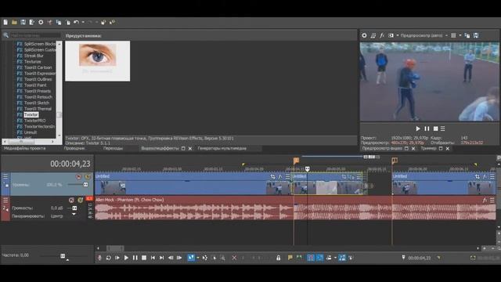
Task: Select the TwixtorPRO effect
Action: pyautogui.click(x=34, y=121)
